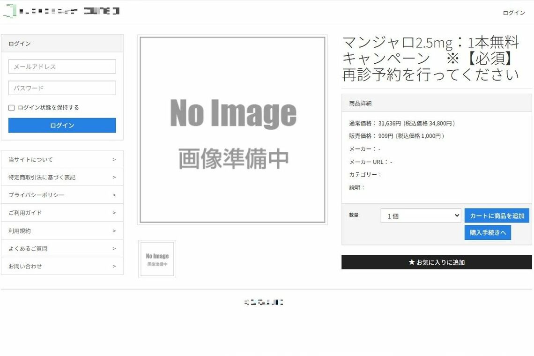Click the site logo in the header
The width and height of the screenshot is (534, 356).
(61, 11)
